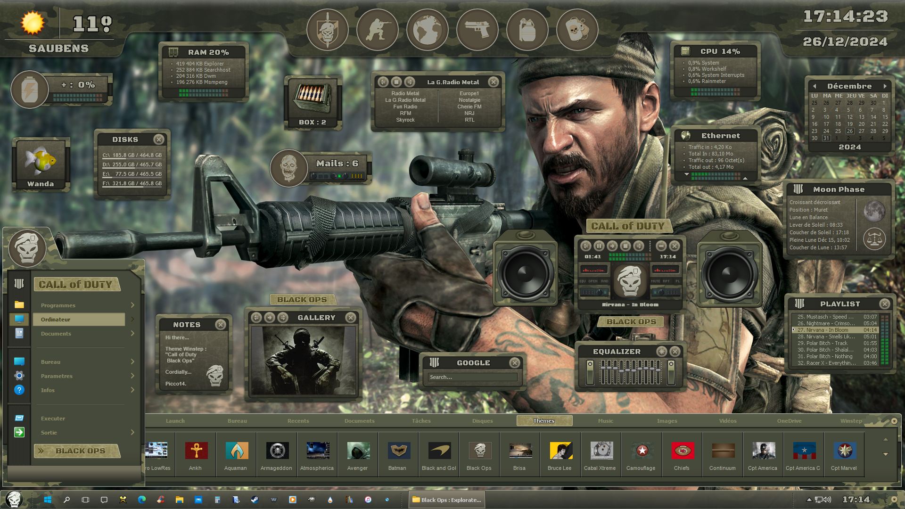
Task: Click Windows Start icon on taskbar
Action: click(x=48, y=500)
